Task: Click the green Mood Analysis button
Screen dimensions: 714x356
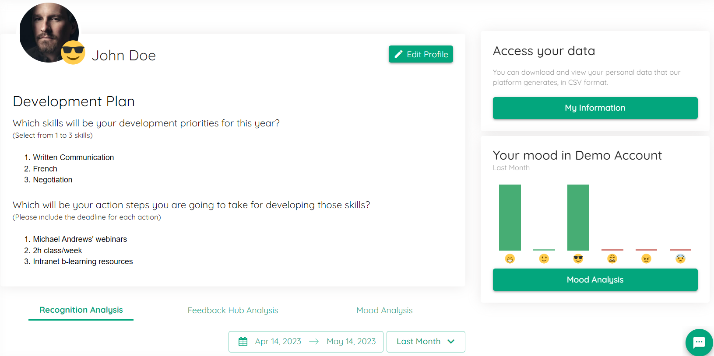Action: (595, 280)
